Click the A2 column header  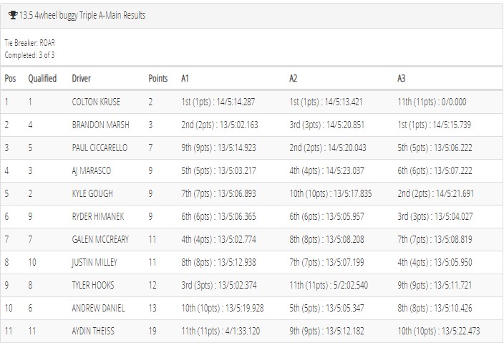(293, 79)
